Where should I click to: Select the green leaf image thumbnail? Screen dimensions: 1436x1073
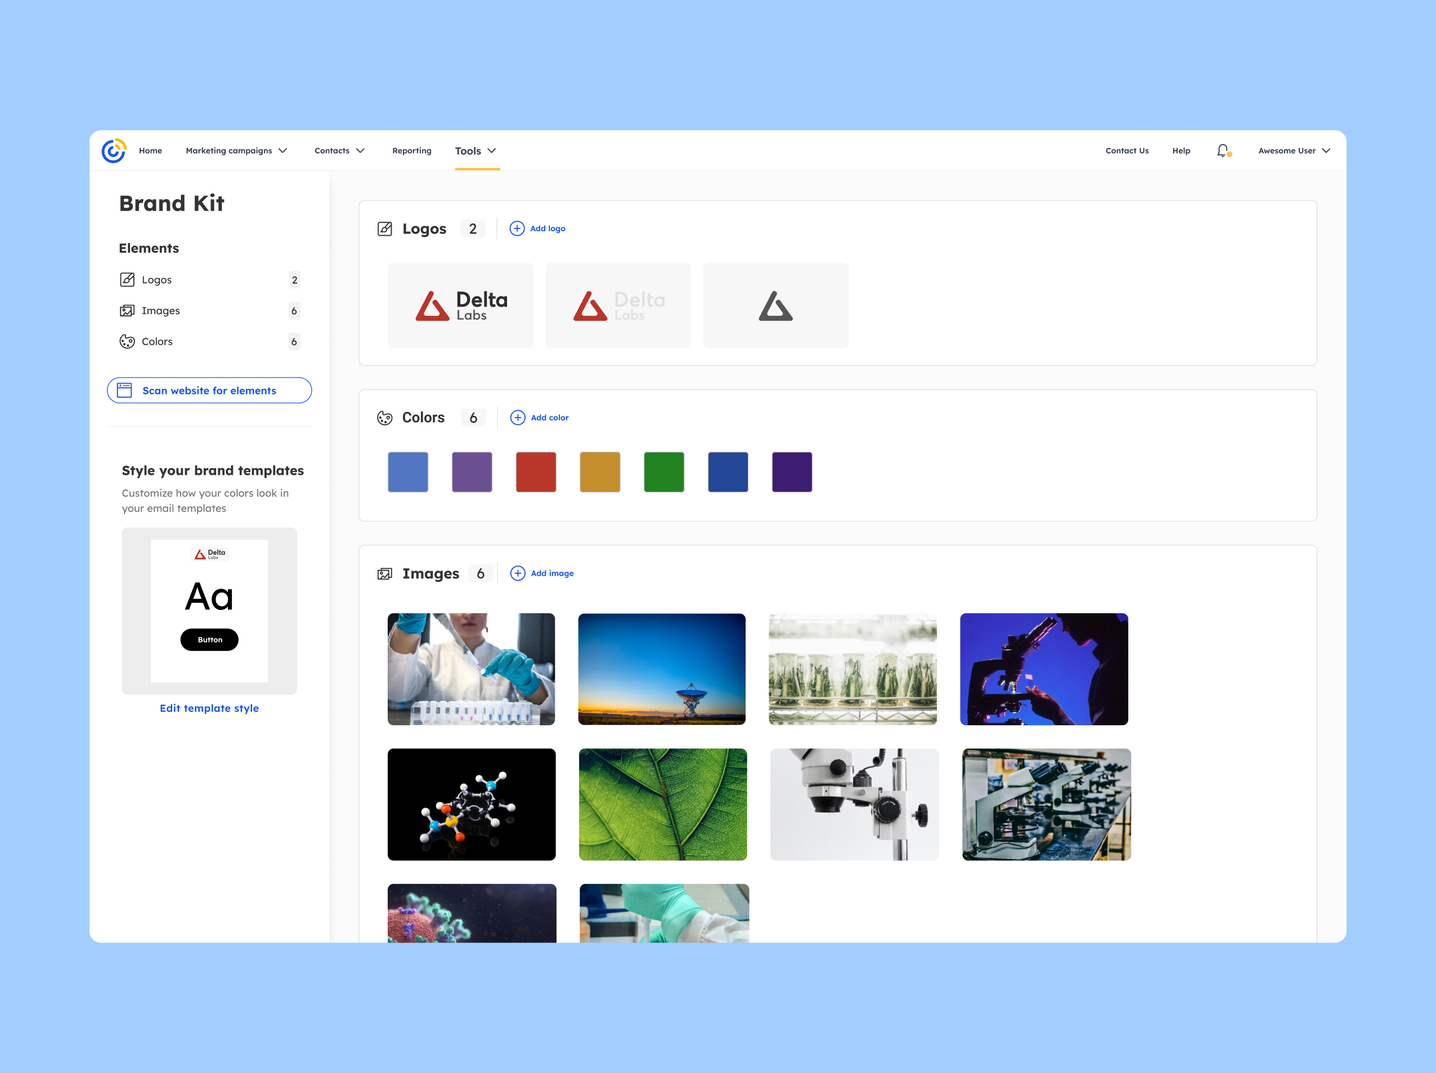pos(663,804)
